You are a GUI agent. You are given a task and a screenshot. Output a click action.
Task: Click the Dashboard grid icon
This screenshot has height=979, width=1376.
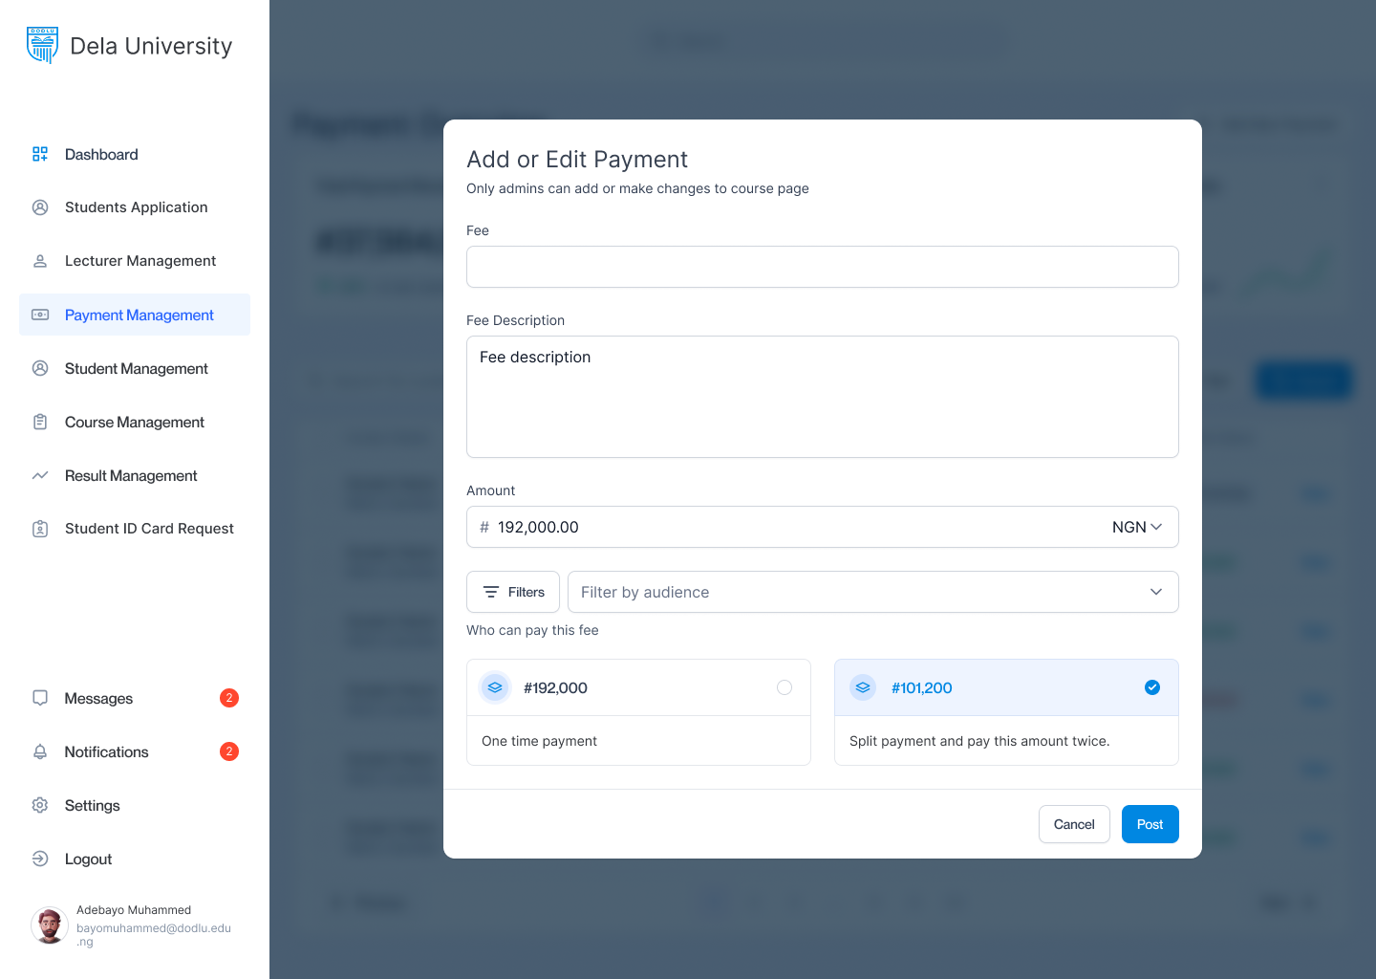pyautogui.click(x=40, y=154)
